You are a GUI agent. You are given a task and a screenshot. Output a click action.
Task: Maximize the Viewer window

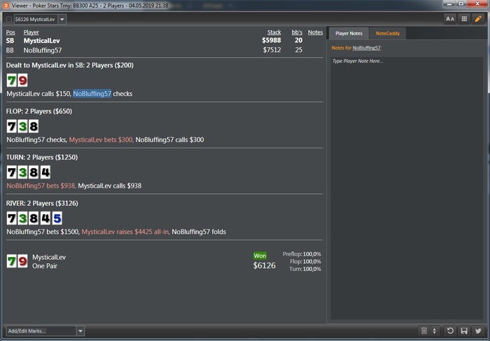coord(461,4)
